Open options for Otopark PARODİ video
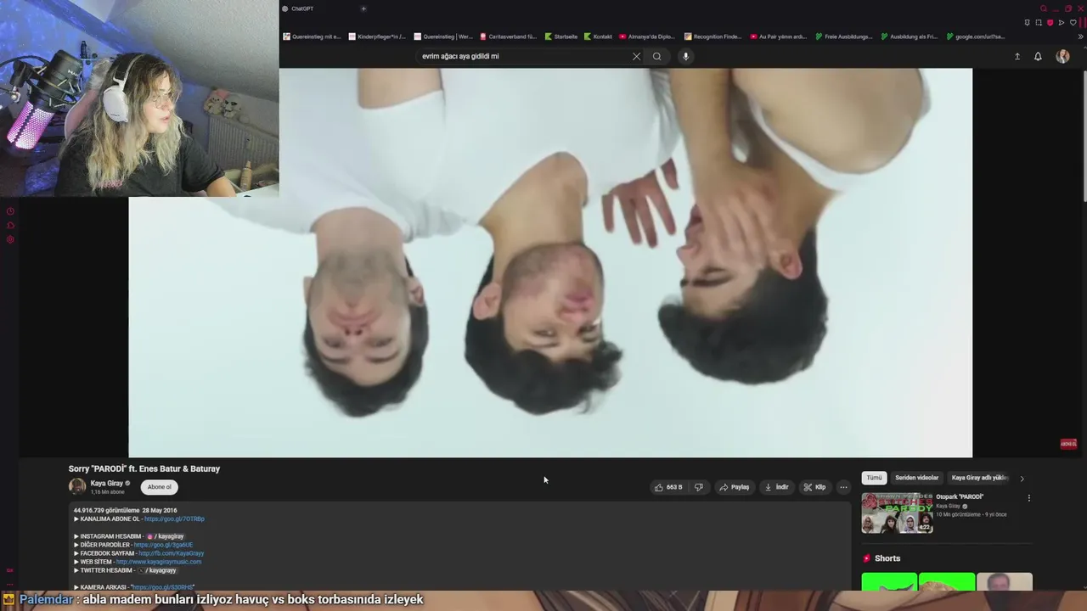The height and width of the screenshot is (611, 1087). 1028,498
